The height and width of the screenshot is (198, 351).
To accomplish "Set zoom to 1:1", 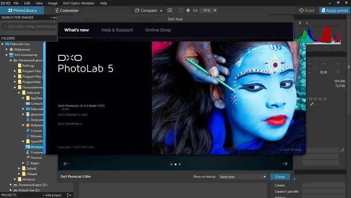I will (195, 11).
